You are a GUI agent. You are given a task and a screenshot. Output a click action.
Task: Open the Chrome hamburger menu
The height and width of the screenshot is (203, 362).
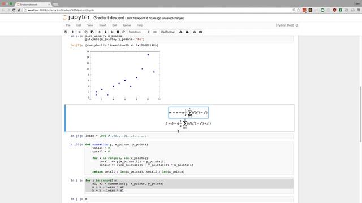pos(359,10)
